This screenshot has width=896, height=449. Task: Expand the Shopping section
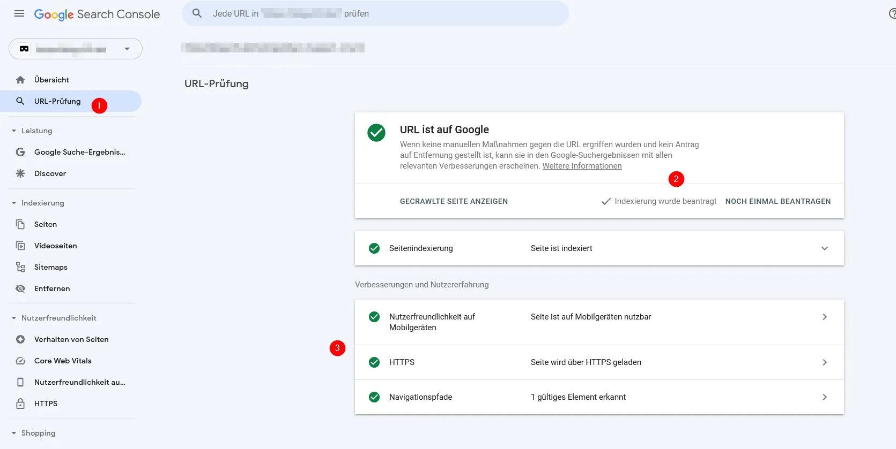point(14,433)
